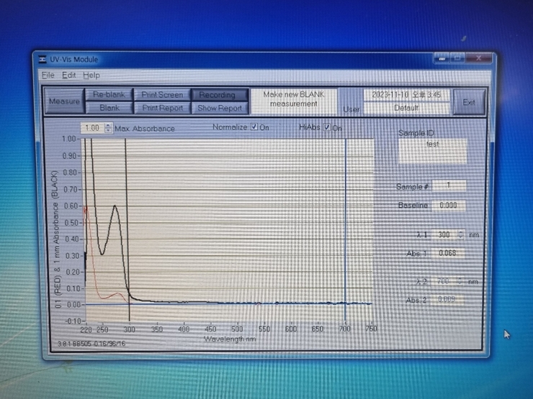This screenshot has height=399, width=533.
Task: Open the File menu
Action: pyautogui.click(x=48, y=75)
